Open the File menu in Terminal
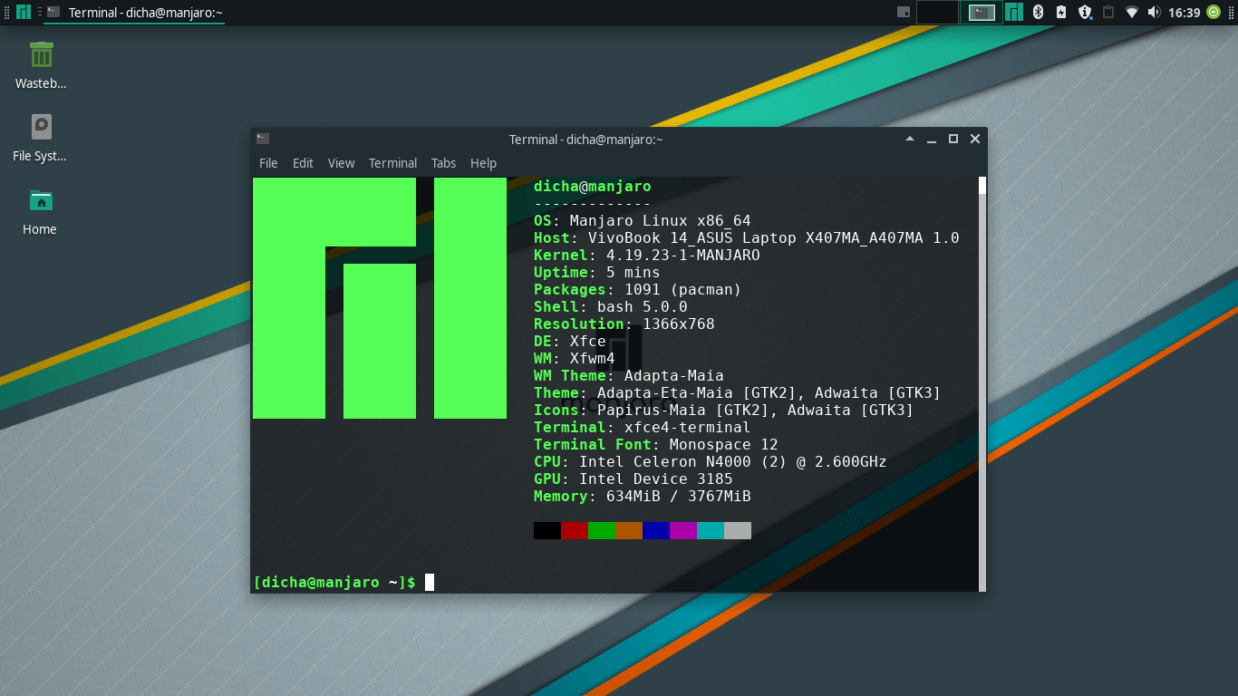 pos(268,163)
